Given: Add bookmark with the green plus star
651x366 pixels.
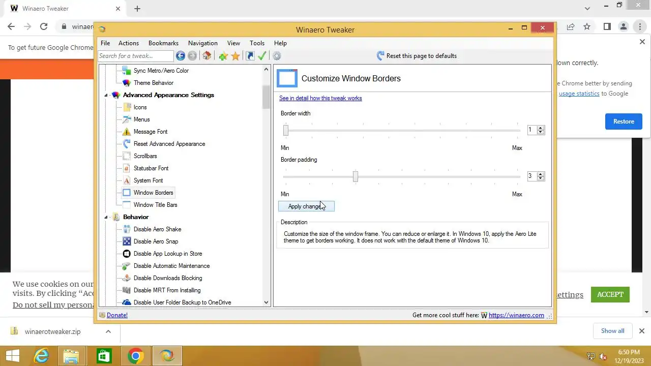Looking at the screenshot, I should click(x=223, y=56).
